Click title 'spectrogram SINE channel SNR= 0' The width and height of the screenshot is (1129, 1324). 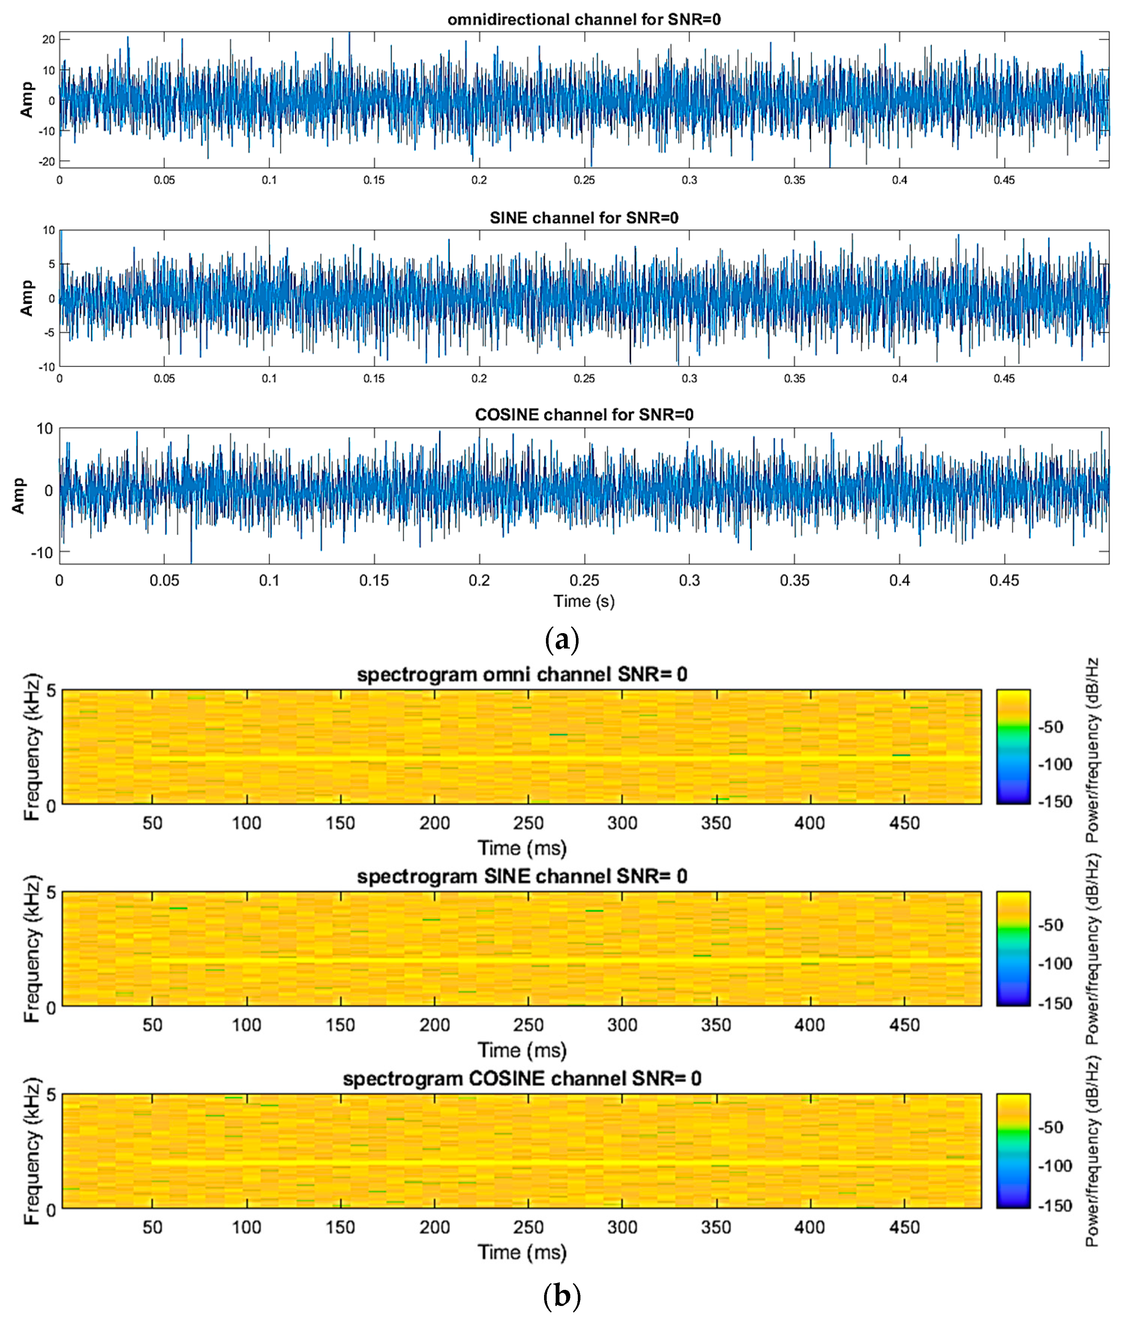pyautogui.click(x=521, y=876)
